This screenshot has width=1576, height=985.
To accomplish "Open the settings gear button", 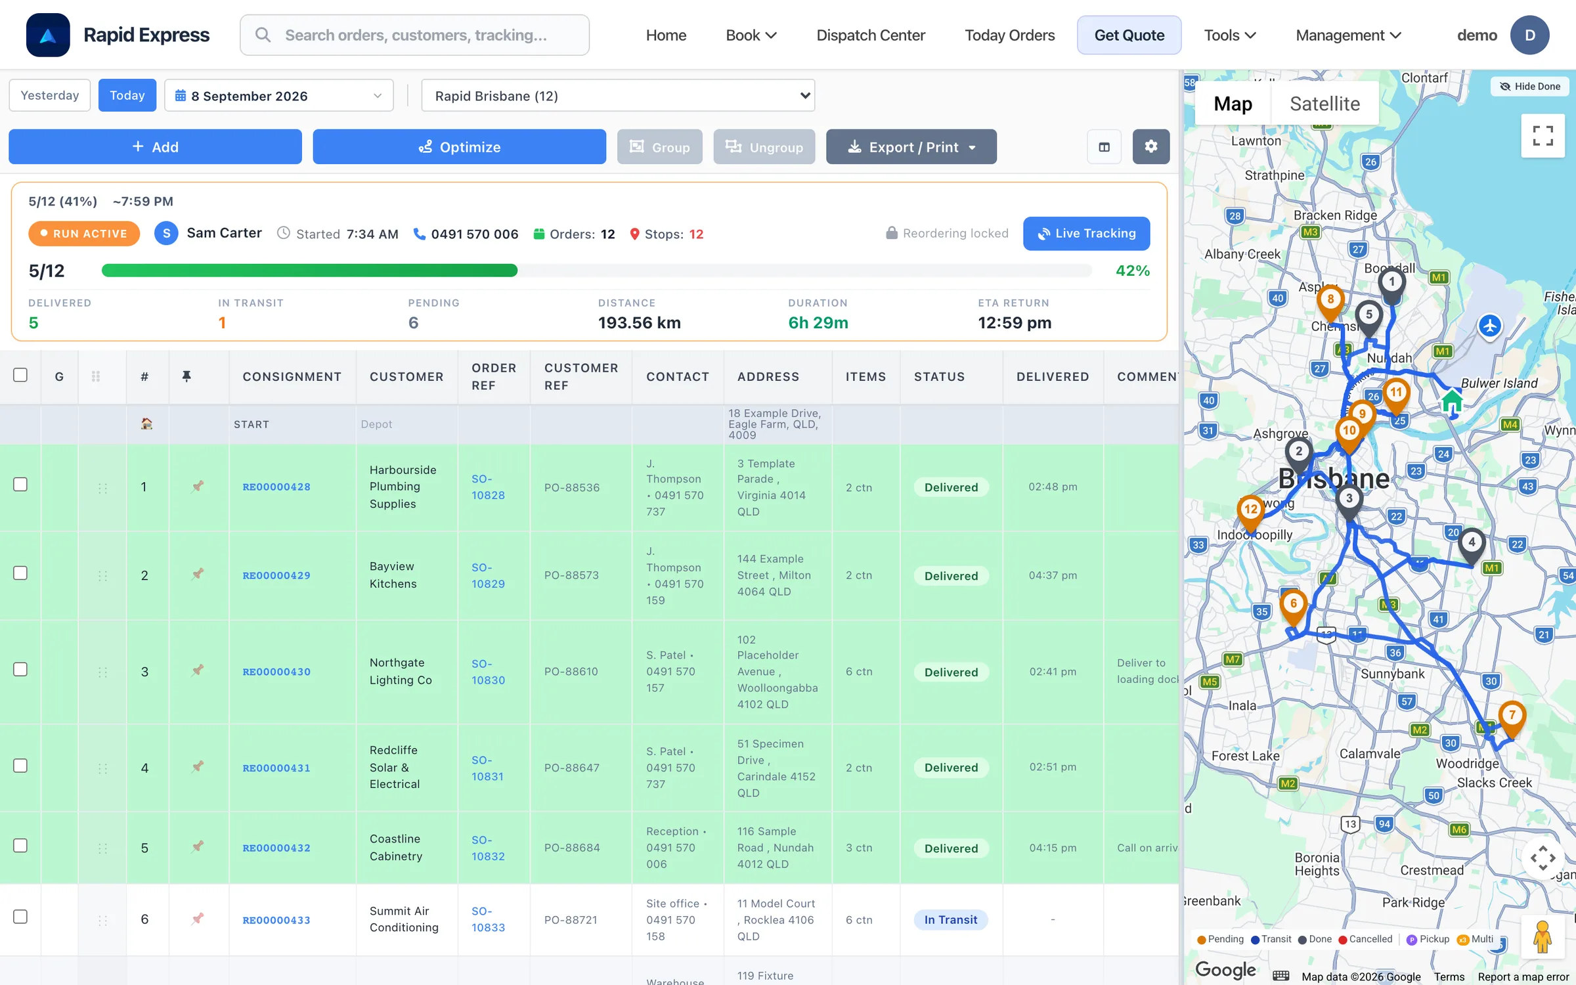I will point(1150,146).
